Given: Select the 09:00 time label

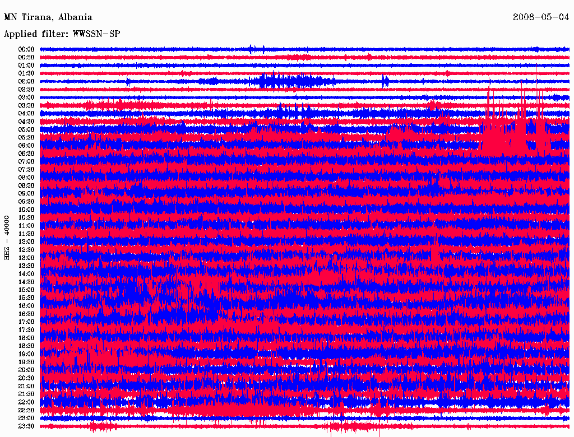Looking at the screenshot, I should pos(26,194).
